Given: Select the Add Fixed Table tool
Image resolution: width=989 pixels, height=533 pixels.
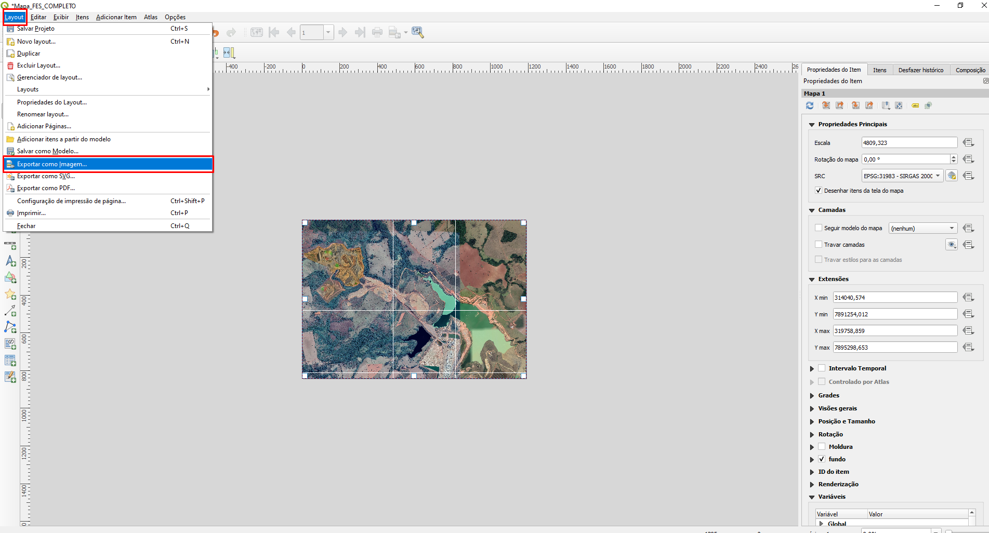Looking at the screenshot, I should tap(10, 377).
